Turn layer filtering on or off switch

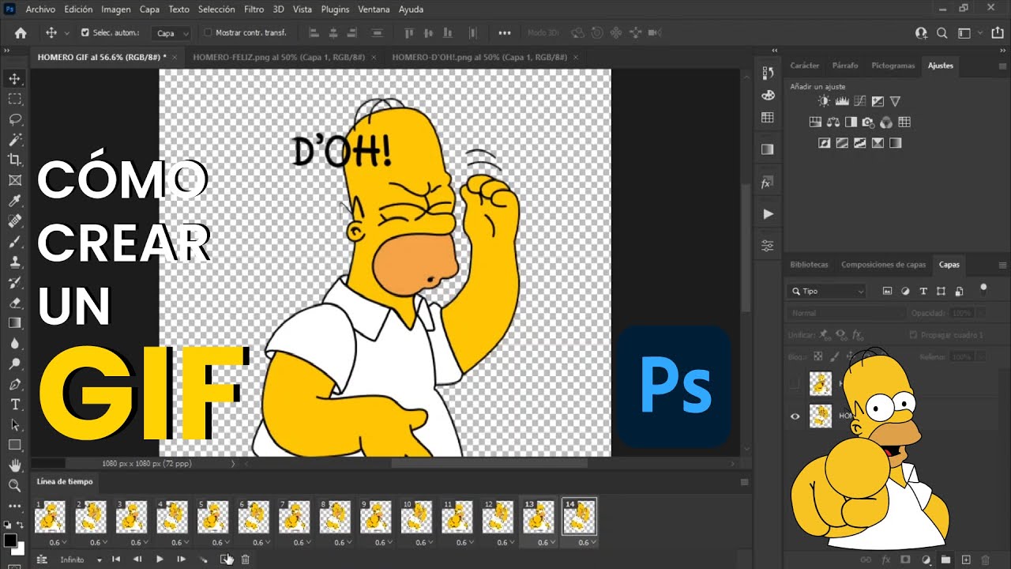coord(983,288)
